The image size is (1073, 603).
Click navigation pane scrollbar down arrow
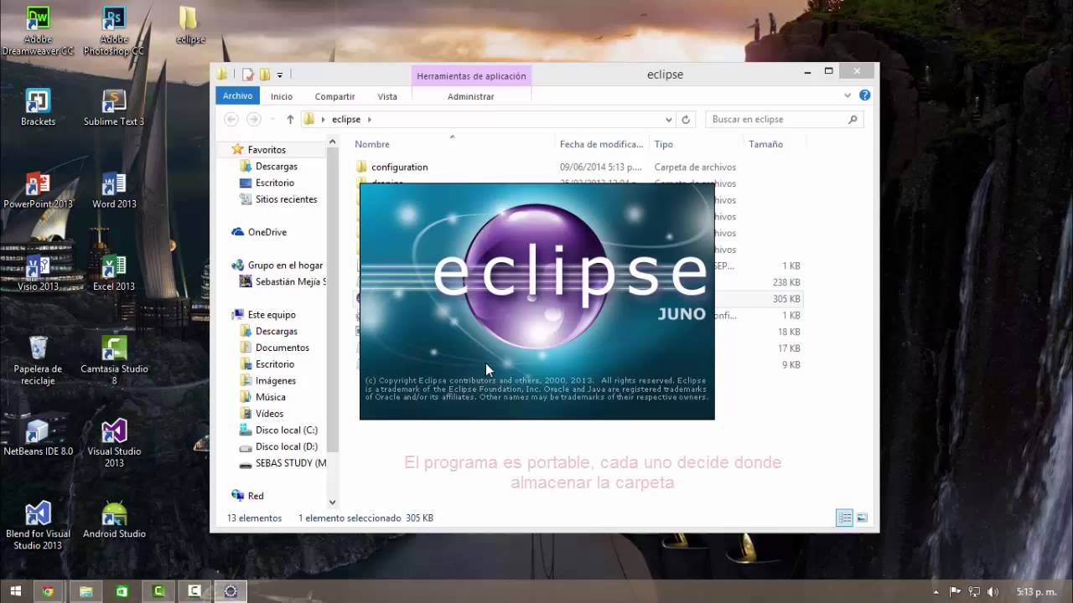coord(332,502)
